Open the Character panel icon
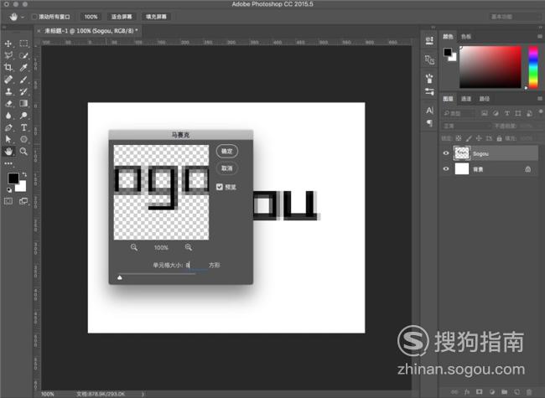Image resolution: width=545 pixels, height=398 pixels. point(429,111)
